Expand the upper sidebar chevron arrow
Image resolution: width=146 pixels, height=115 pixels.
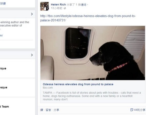coord(32,14)
